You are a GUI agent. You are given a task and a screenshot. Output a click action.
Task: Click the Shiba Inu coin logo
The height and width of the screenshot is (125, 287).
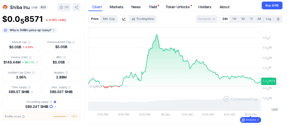tap(5, 7)
